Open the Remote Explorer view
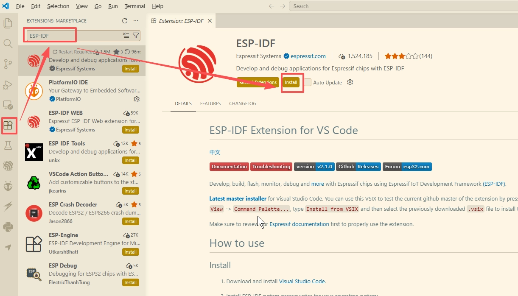Viewport: 518px width, 296px height. pyautogui.click(x=8, y=105)
